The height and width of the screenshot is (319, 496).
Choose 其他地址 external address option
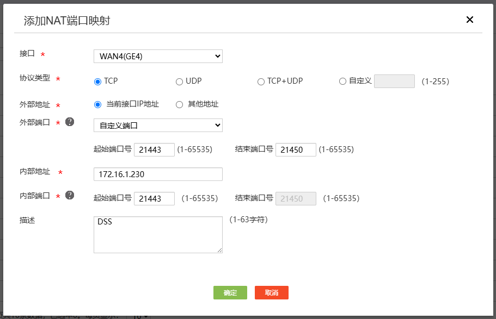[179, 104]
